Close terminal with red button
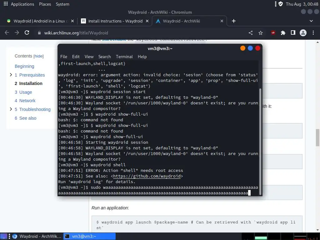 coord(258,48)
